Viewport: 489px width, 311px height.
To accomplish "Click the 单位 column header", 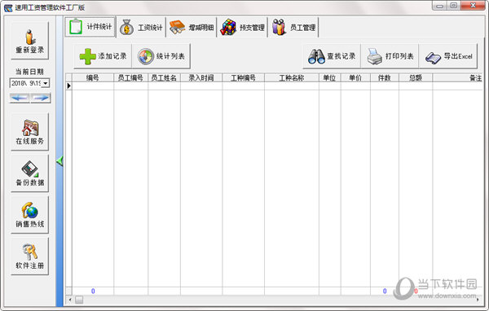I will pyautogui.click(x=329, y=78).
